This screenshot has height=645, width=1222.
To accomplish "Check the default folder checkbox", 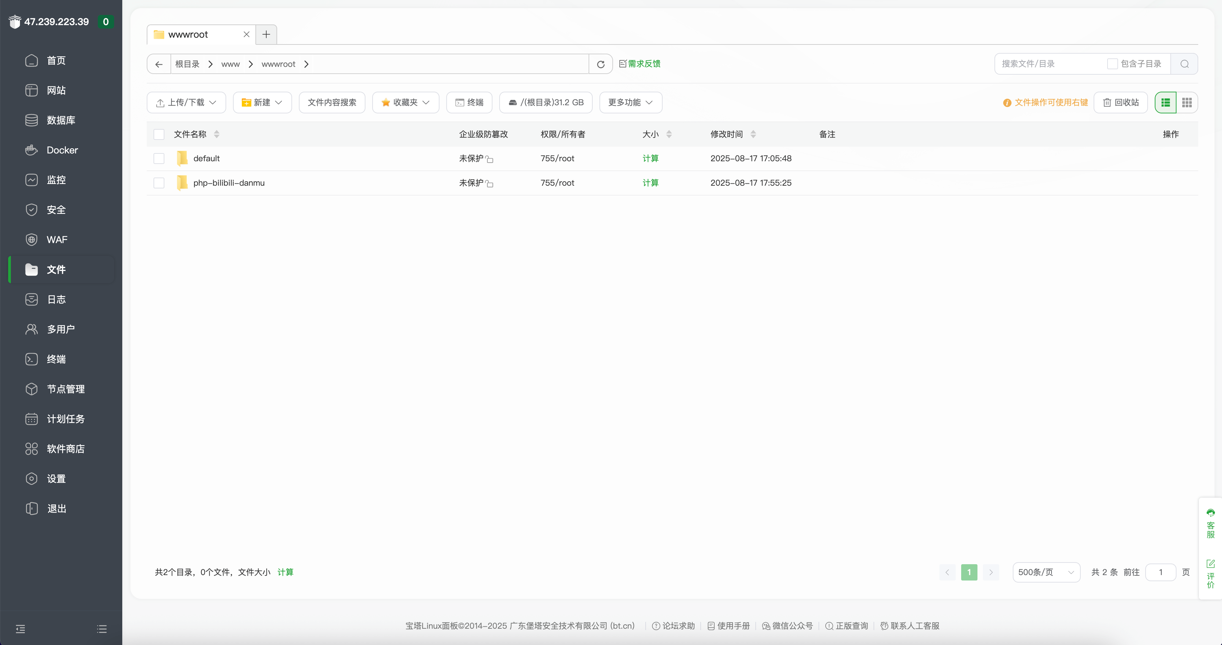I will (159, 159).
